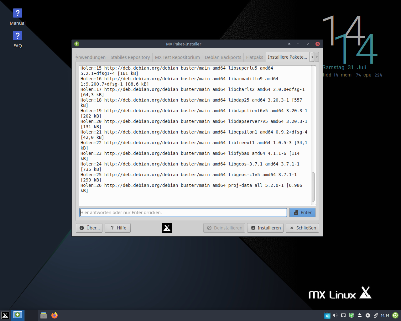This screenshot has height=321, width=401.
Task: Maximize the MX Paket-Installer window
Action: [308, 44]
